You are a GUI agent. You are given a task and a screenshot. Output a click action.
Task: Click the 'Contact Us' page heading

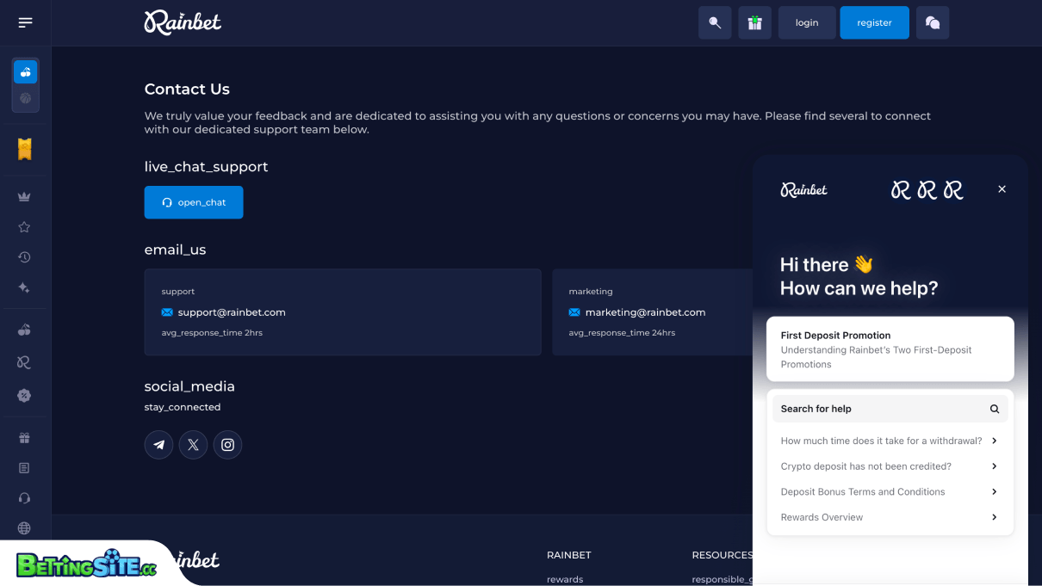[x=187, y=89]
